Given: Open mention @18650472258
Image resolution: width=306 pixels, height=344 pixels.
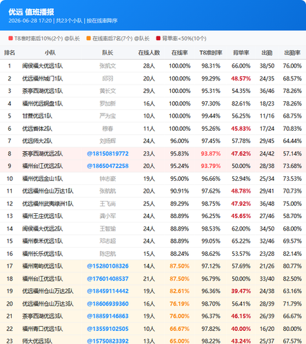Looking at the screenshot, I should click(x=108, y=166).
